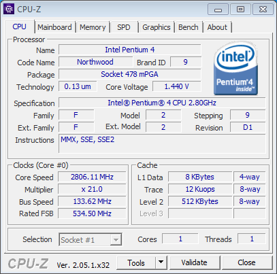Click the Bus Speed value 133.62 MHz
Screen dimensions: 277x274
point(92,201)
